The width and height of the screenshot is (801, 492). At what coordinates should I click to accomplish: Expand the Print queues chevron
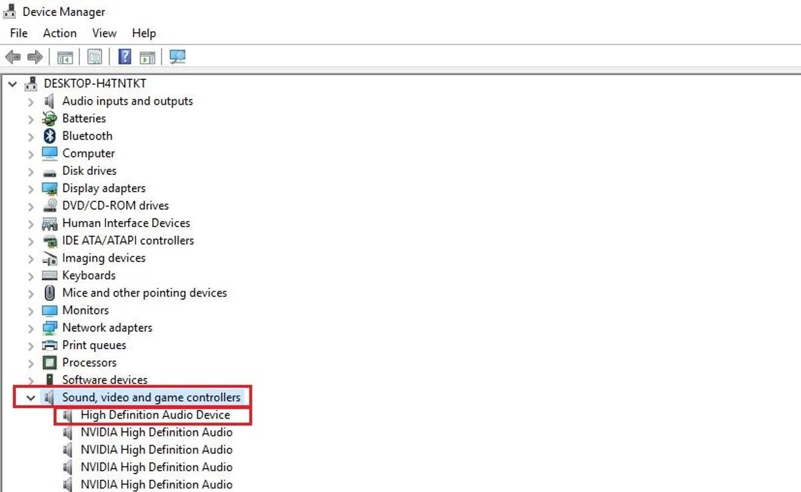point(31,346)
